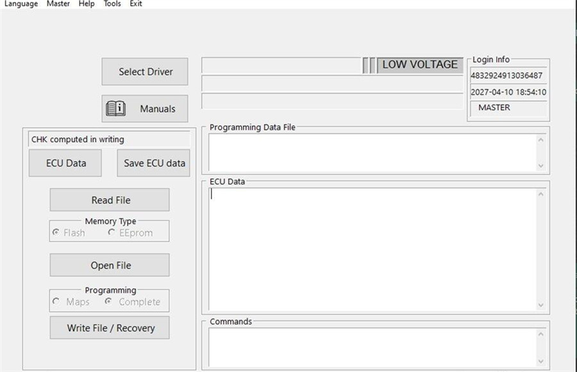
Task: Select the Flash memory type radio
Action: tap(69, 233)
